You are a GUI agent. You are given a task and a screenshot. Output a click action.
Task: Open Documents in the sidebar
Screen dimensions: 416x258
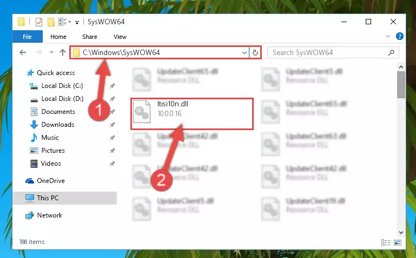coord(58,112)
